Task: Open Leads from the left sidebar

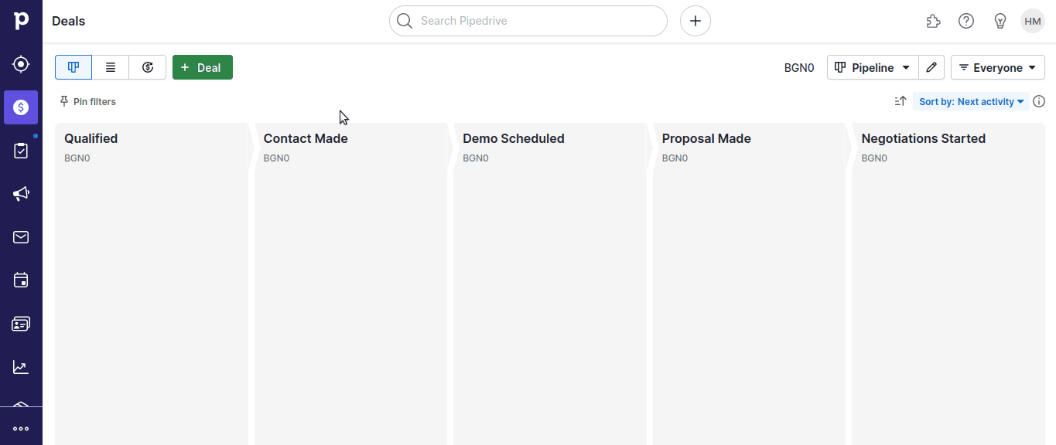Action: click(x=21, y=64)
